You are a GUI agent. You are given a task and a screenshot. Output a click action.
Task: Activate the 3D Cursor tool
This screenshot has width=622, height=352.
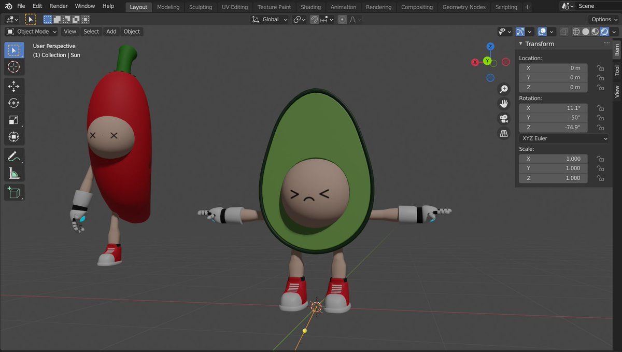click(14, 67)
